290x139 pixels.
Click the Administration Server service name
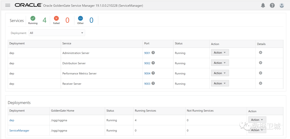76,53
